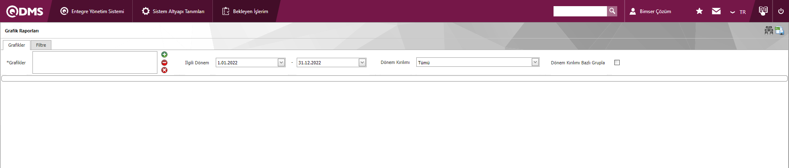Open Bimser Çözüm user profile
The height and width of the screenshot is (168, 789).
[650, 11]
